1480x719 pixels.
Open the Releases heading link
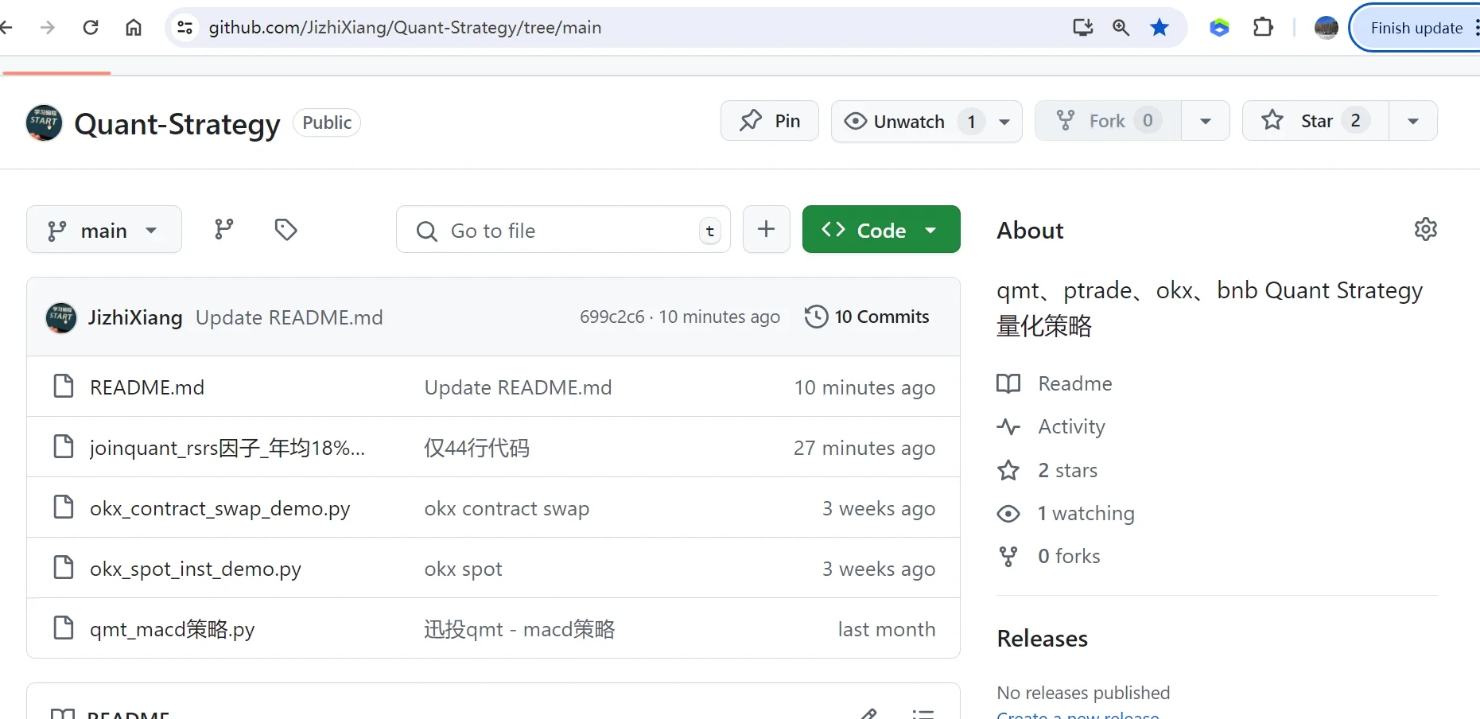coord(1043,639)
